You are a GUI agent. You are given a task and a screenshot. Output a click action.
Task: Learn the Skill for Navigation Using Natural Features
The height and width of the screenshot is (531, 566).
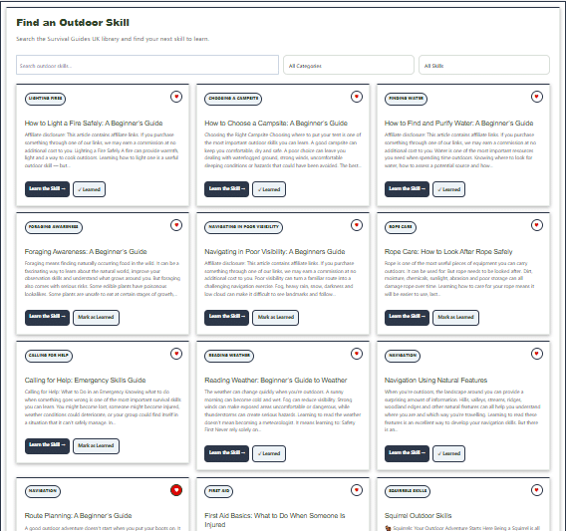click(x=407, y=453)
